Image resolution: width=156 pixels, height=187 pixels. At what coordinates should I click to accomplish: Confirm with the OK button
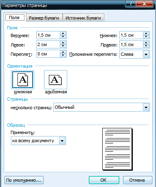coord(104,180)
